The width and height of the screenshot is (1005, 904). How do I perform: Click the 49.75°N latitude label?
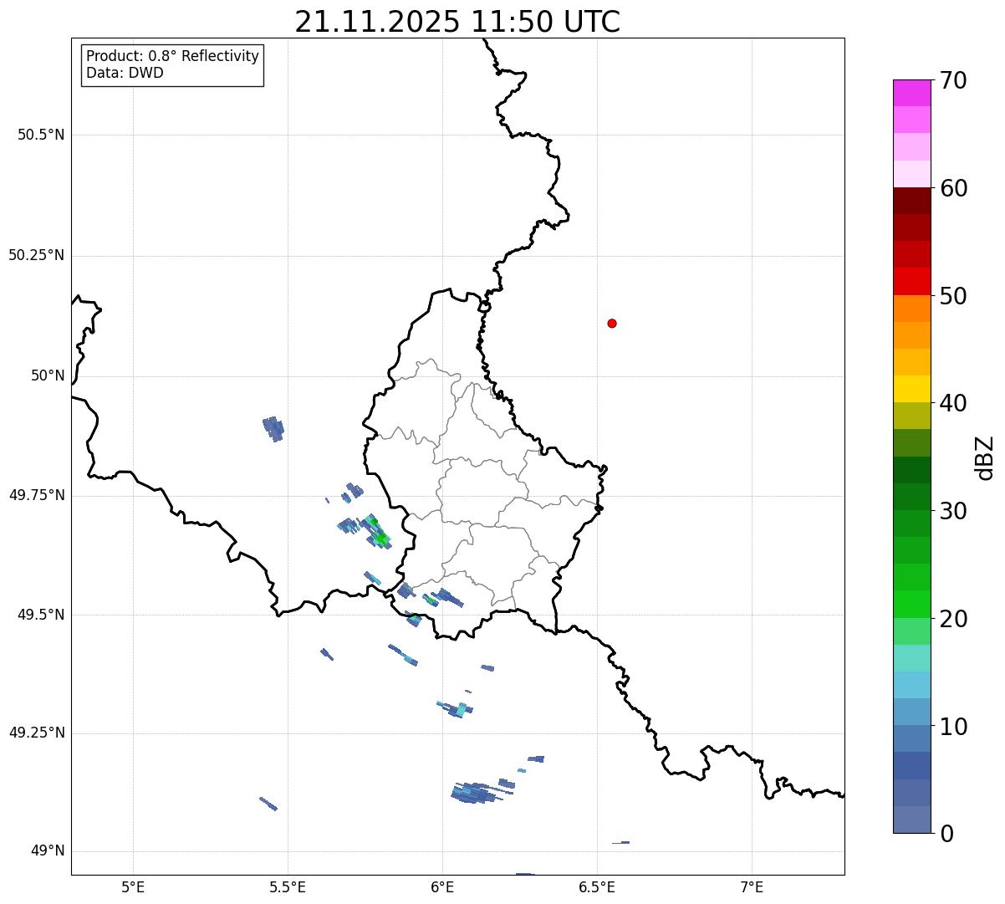coord(37,495)
